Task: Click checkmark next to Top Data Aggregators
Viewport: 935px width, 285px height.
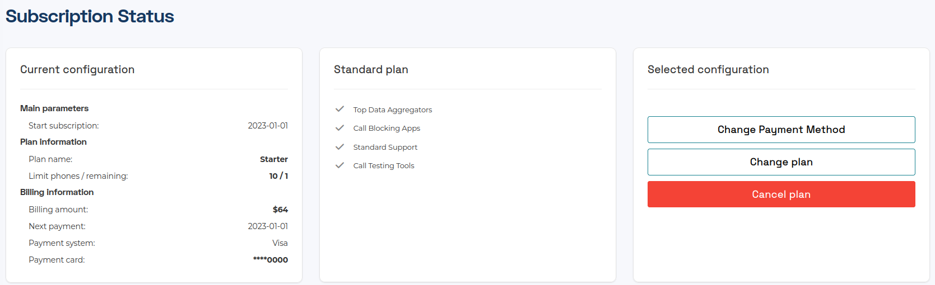Action: click(339, 109)
